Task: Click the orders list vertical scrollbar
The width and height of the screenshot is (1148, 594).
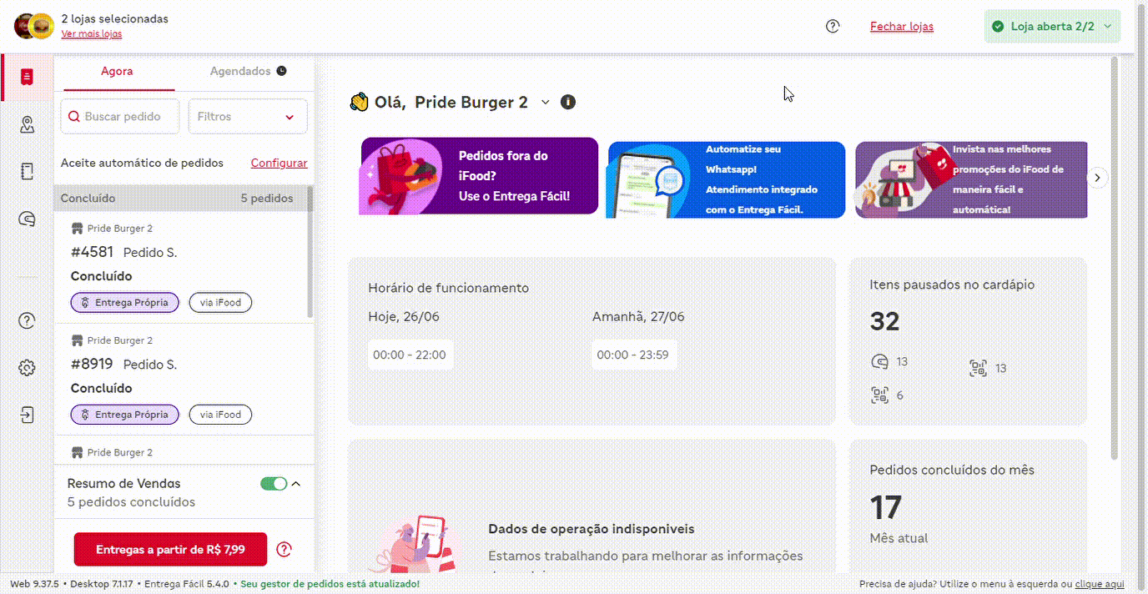Action: pos(310,252)
